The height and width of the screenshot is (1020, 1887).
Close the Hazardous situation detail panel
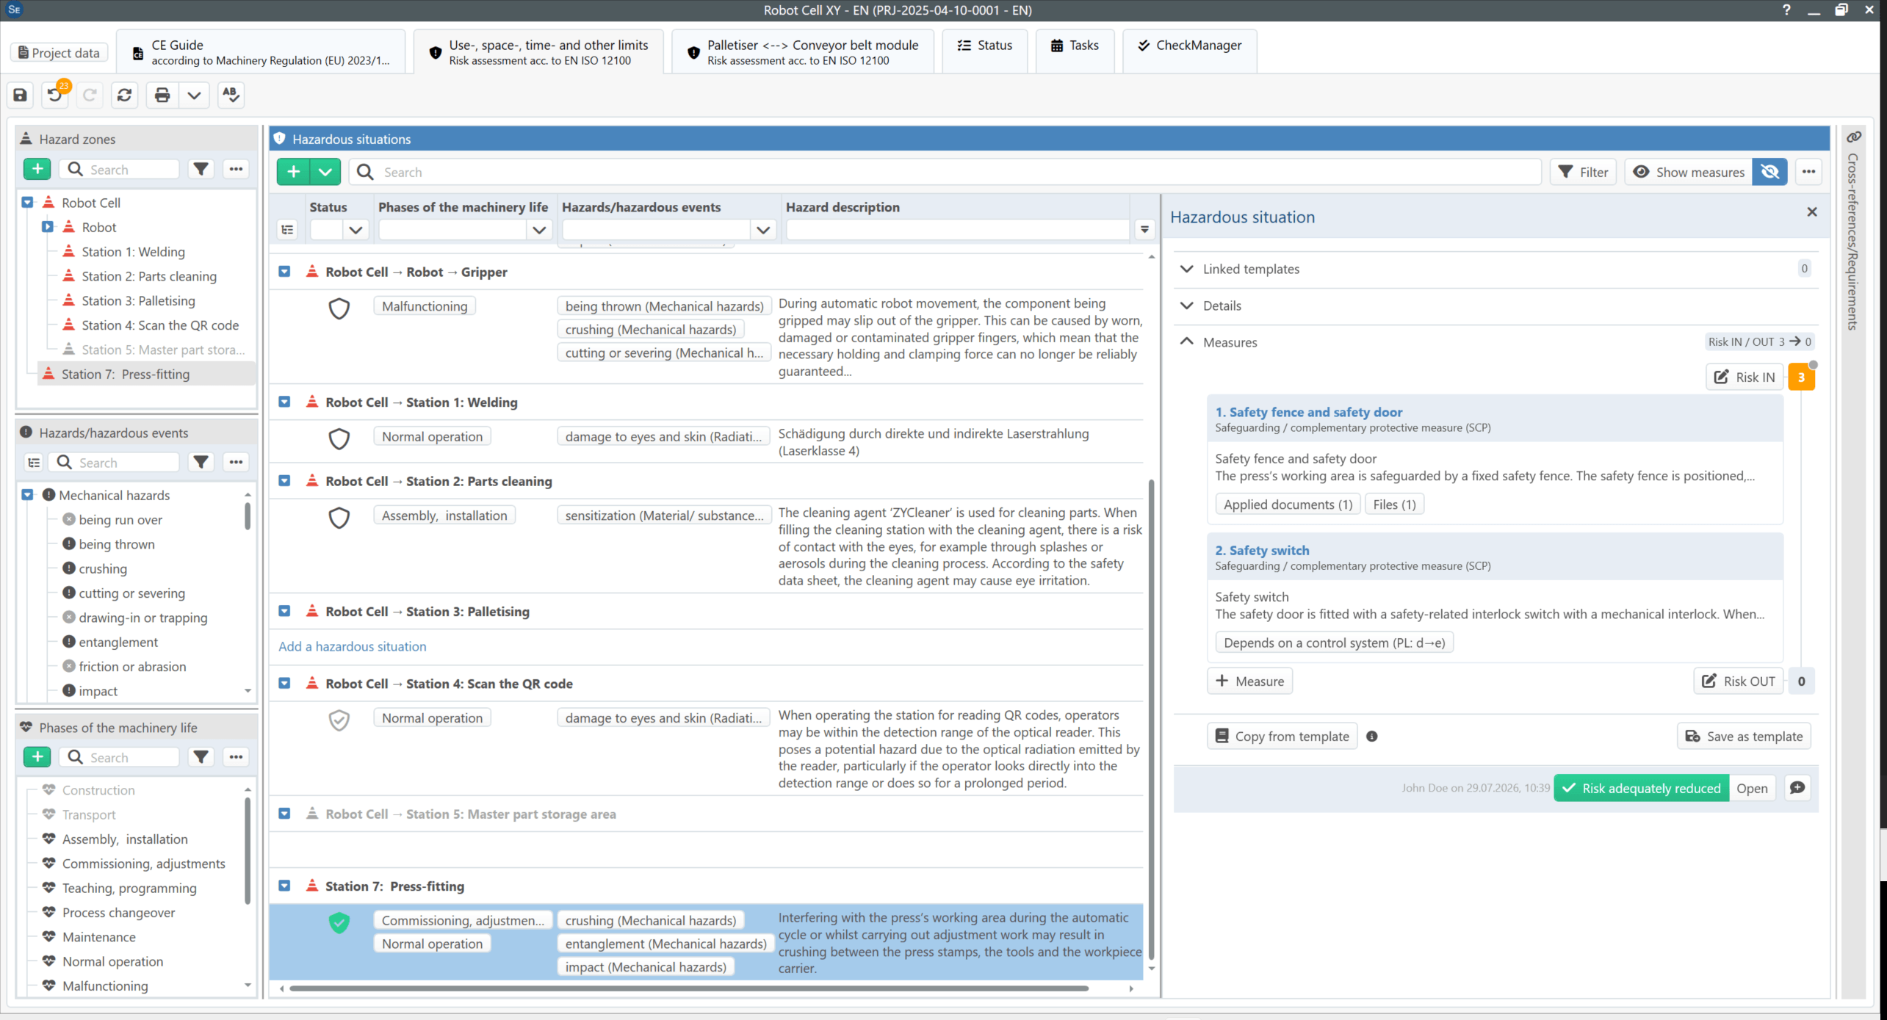(x=1812, y=212)
